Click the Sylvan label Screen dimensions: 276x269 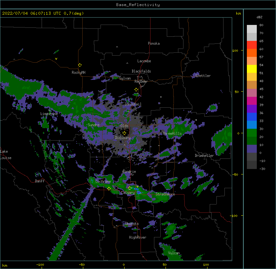(125, 78)
